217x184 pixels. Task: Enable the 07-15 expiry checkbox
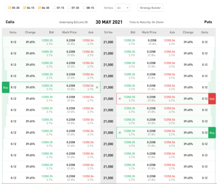click(x=55, y=8)
